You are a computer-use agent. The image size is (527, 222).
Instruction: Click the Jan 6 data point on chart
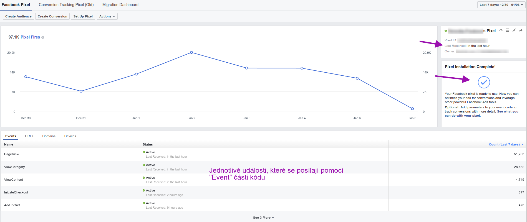pos(412,109)
